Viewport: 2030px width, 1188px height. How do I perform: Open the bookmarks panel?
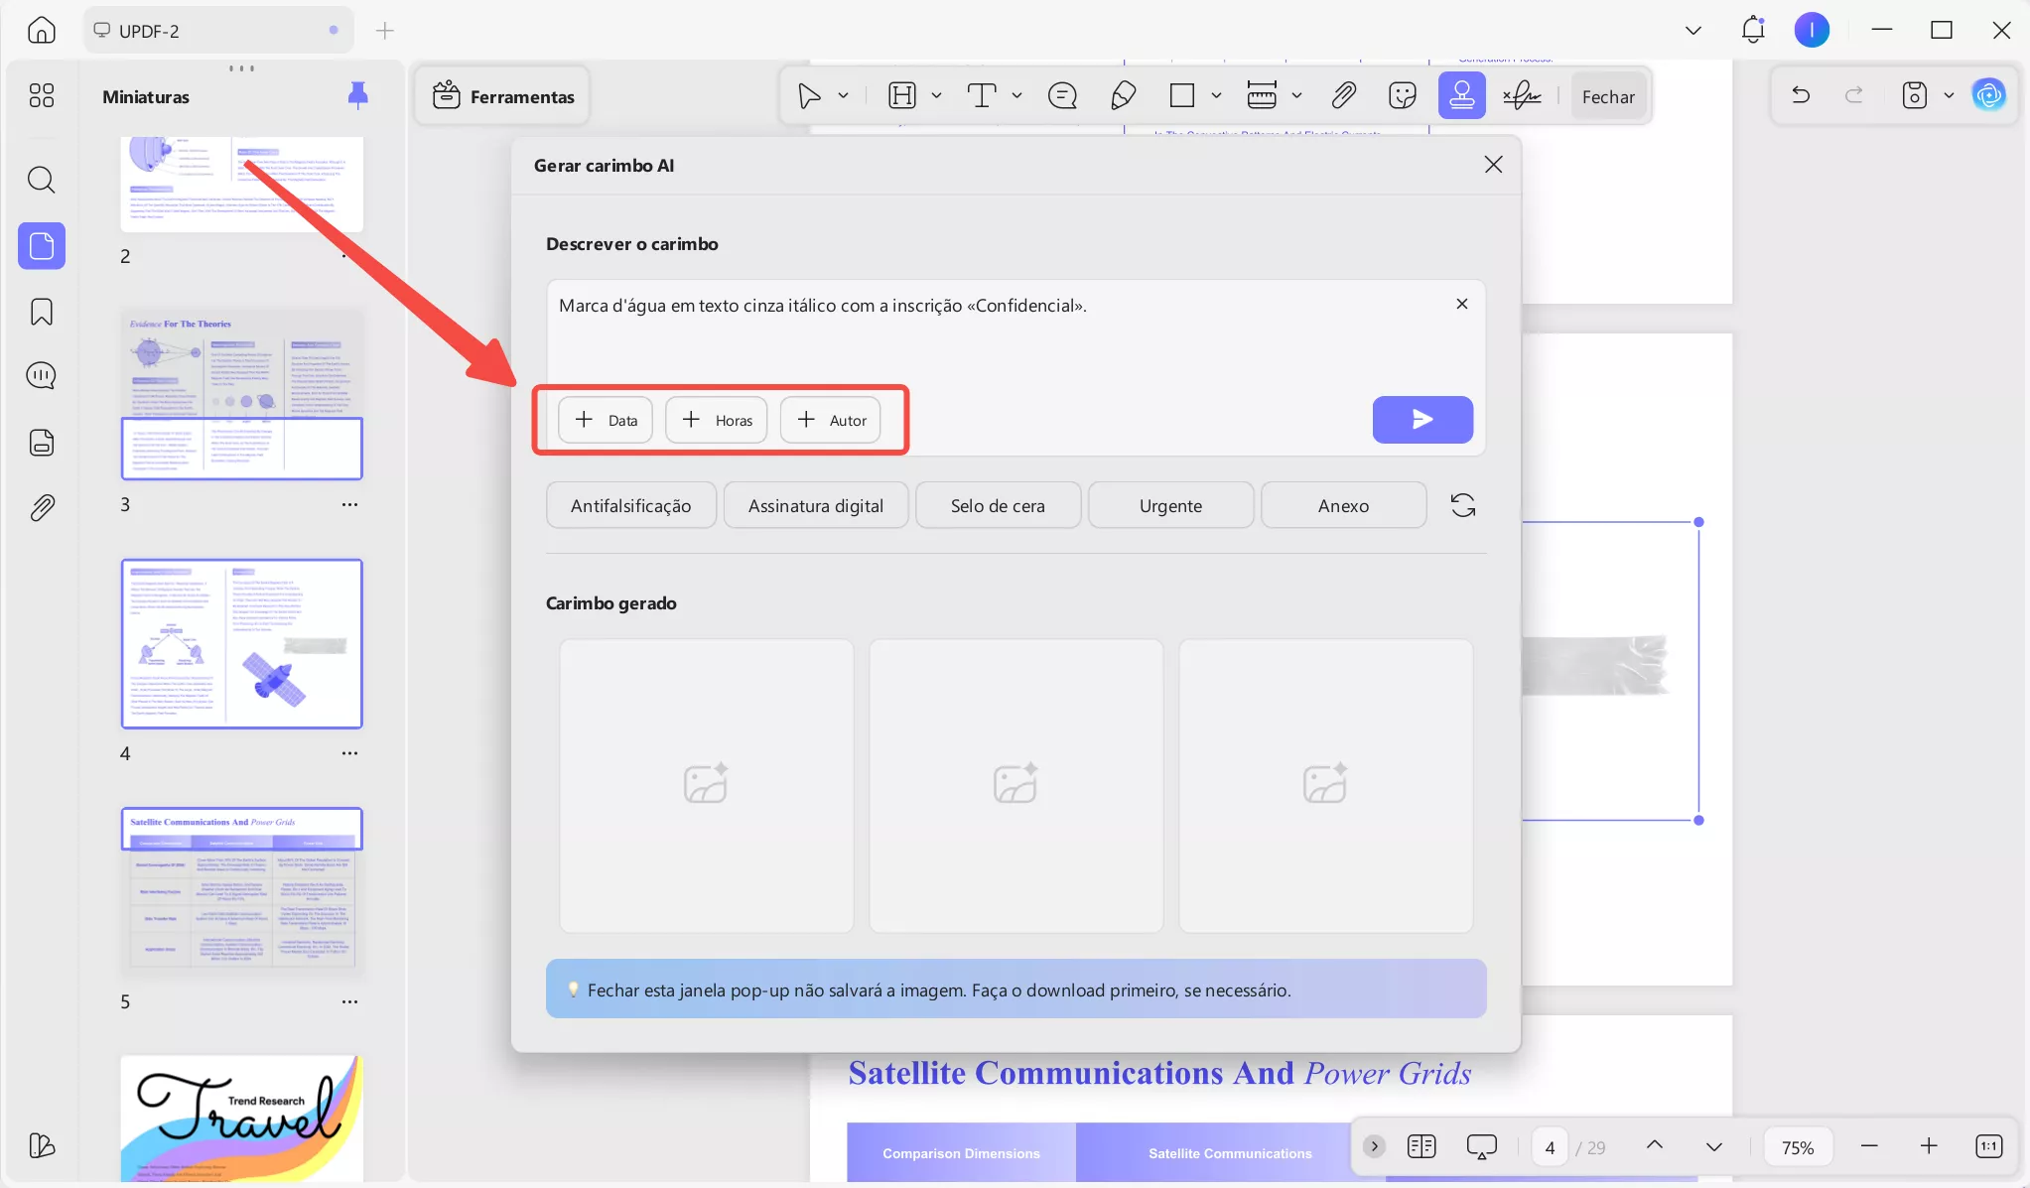pos(41,312)
